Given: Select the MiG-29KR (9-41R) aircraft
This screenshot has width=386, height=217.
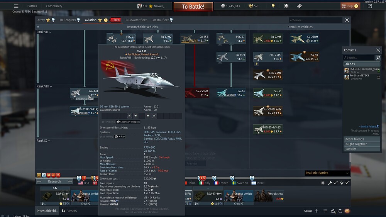Looking at the screenshot, I should click(x=84, y=111).
